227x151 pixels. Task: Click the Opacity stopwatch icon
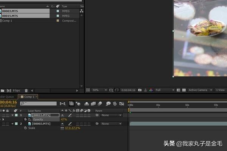(25, 119)
